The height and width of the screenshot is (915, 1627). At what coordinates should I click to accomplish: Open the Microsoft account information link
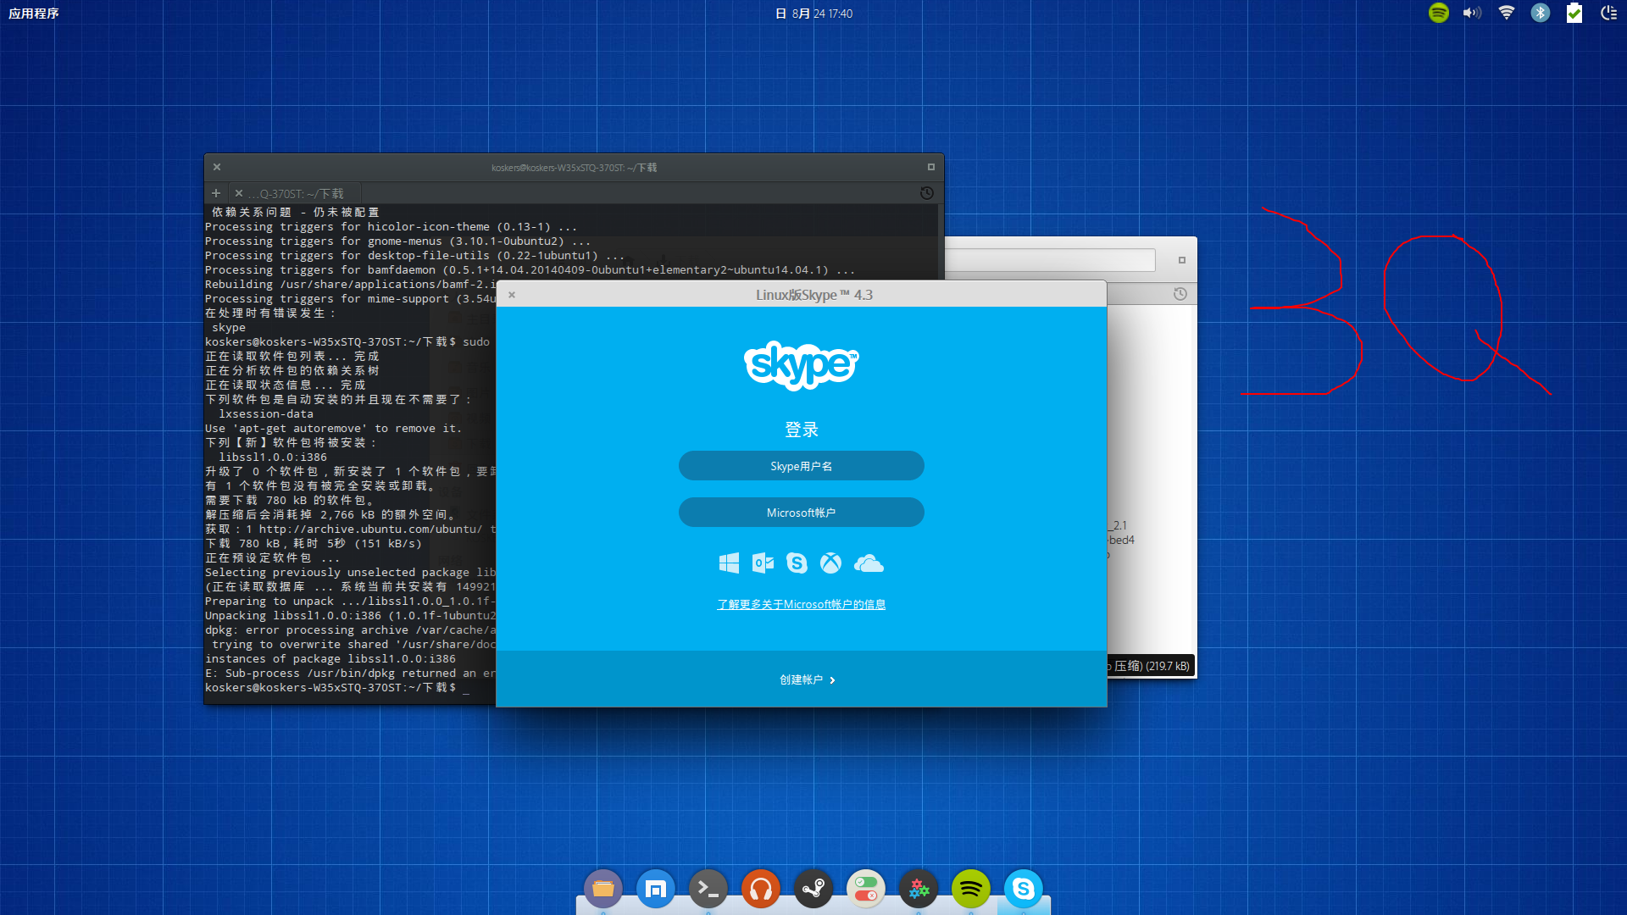tap(801, 604)
